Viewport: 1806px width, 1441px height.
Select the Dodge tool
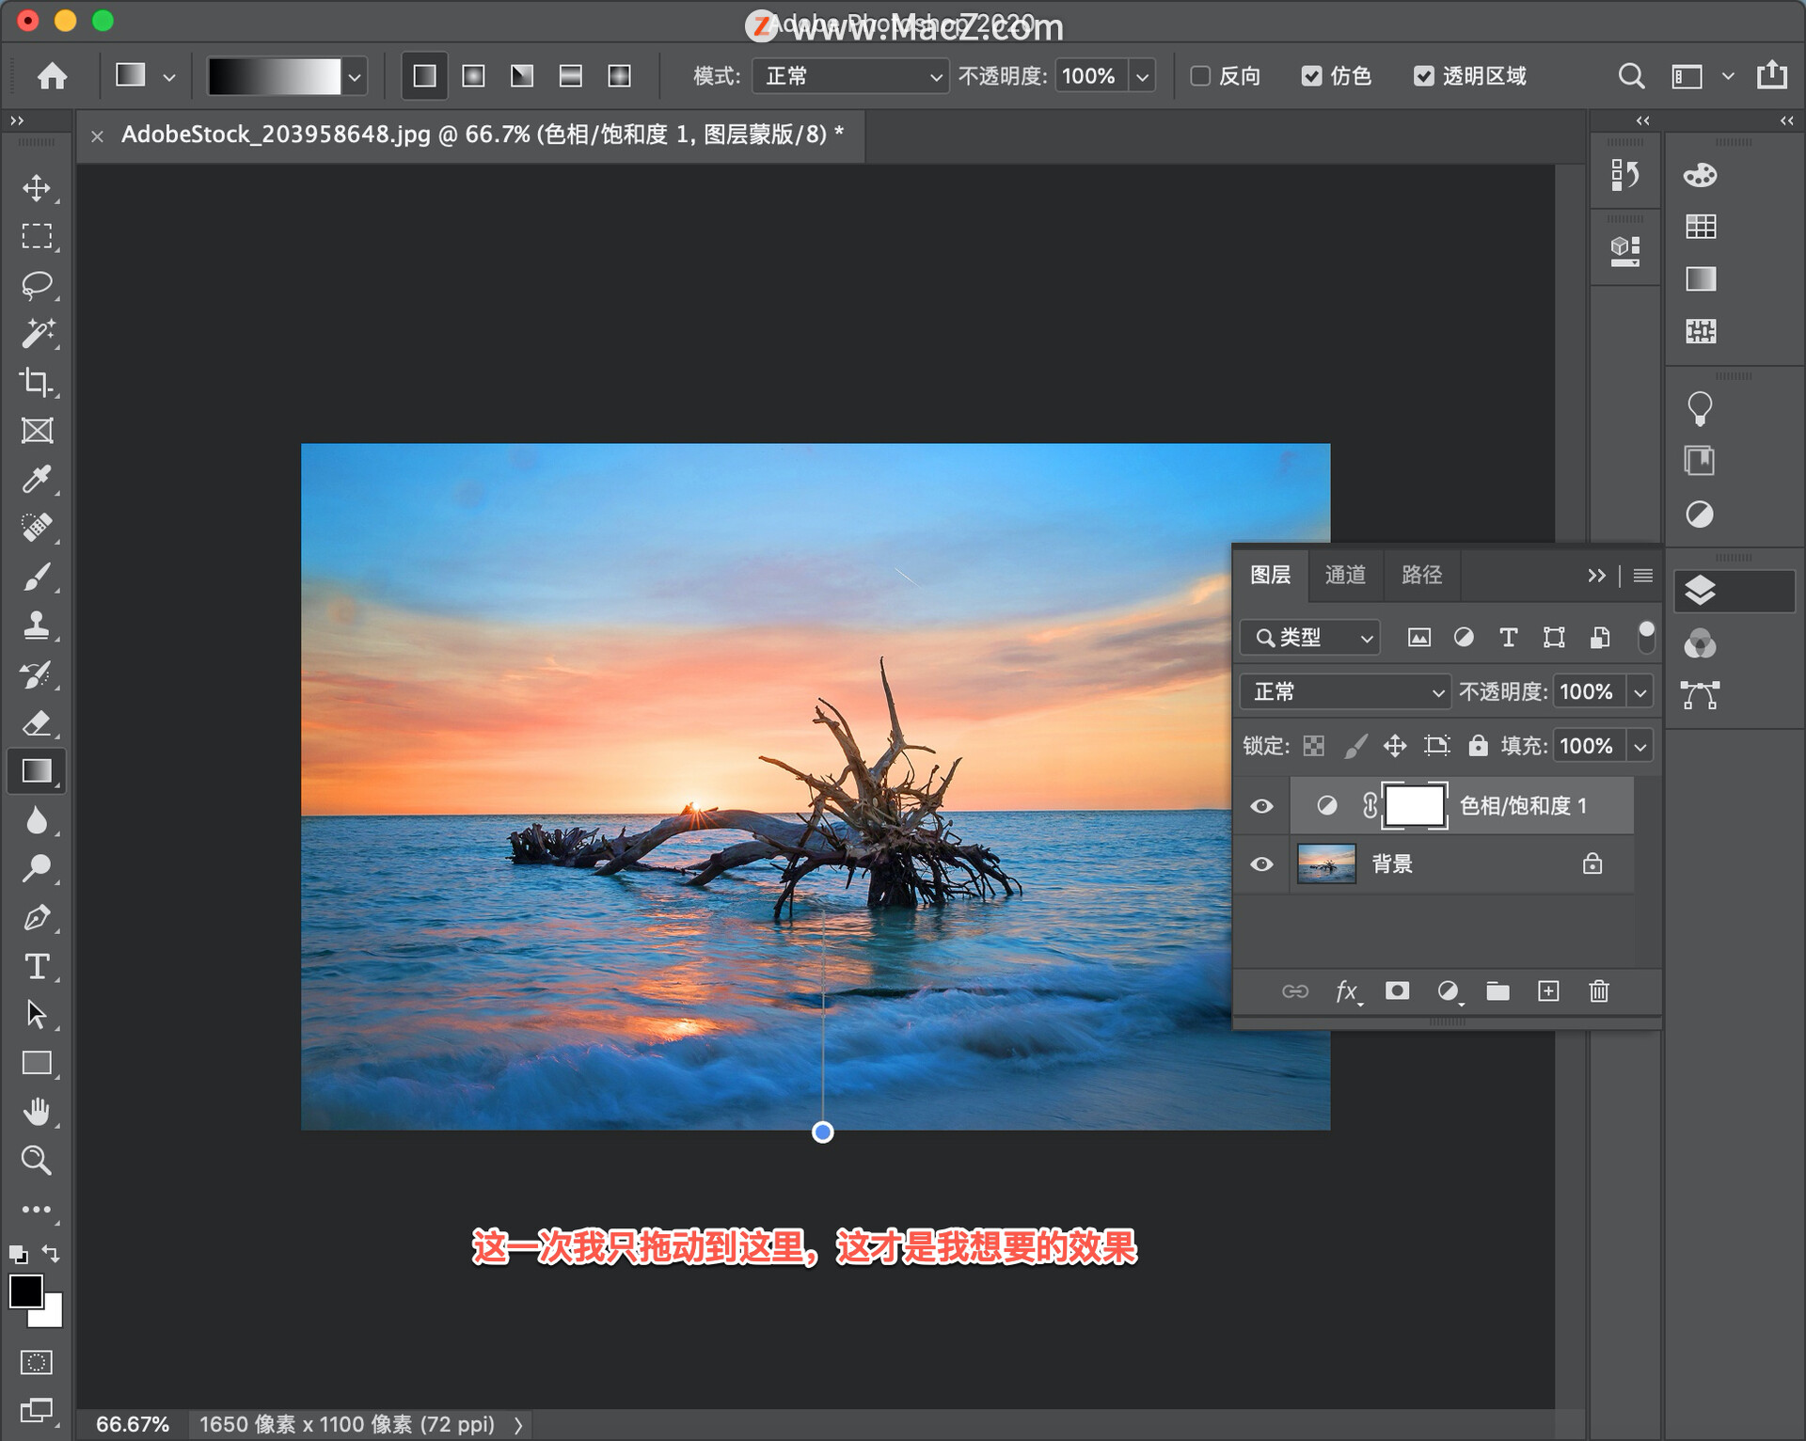pos(37,869)
